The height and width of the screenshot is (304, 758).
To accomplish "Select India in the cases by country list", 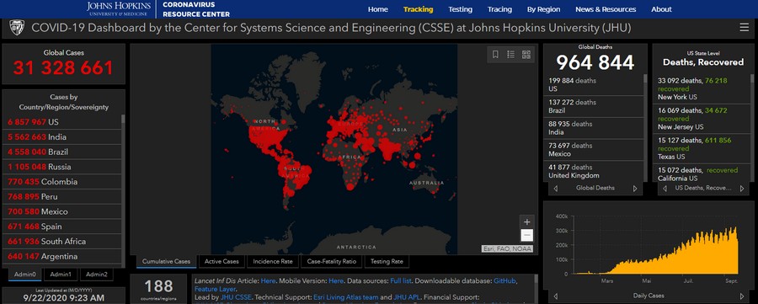I will pos(61,137).
